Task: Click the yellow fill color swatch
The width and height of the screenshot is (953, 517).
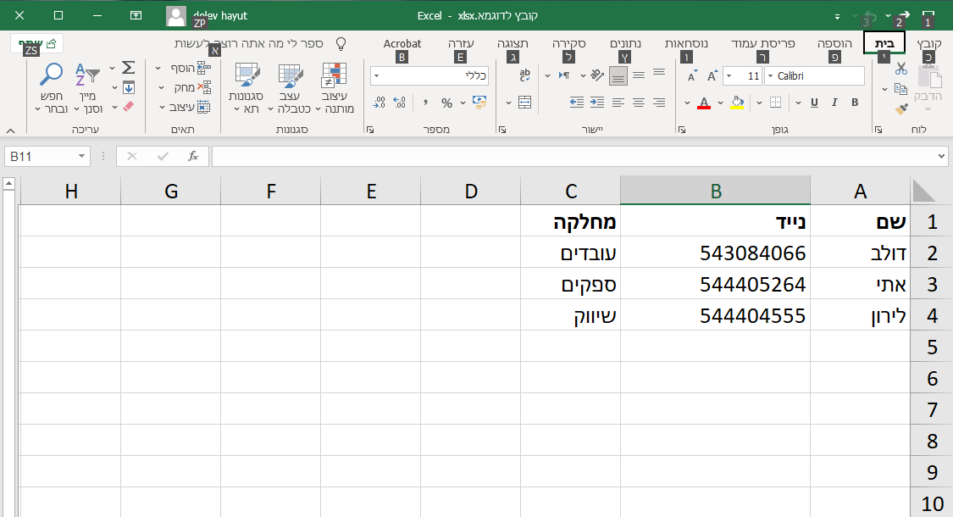Action: 737,103
